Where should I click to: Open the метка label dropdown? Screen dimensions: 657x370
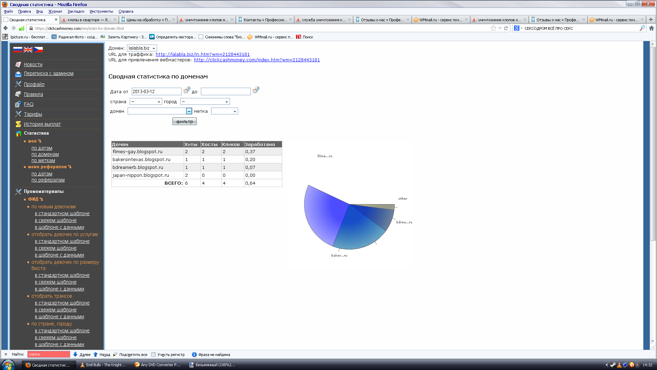coord(224,111)
